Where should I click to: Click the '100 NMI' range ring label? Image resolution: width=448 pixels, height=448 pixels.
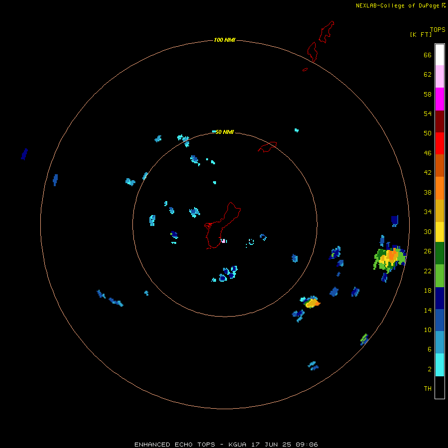tap(224, 40)
